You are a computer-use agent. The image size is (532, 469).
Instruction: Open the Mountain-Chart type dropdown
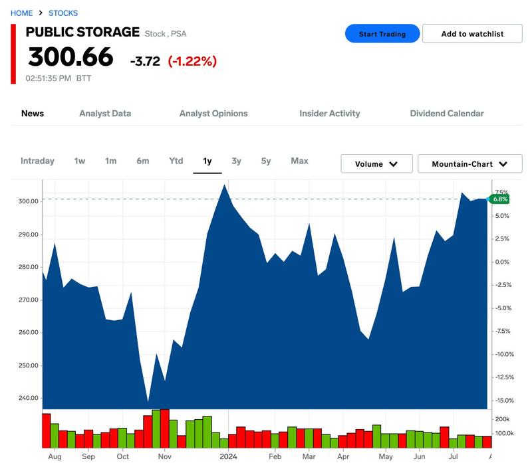click(x=470, y=164)
